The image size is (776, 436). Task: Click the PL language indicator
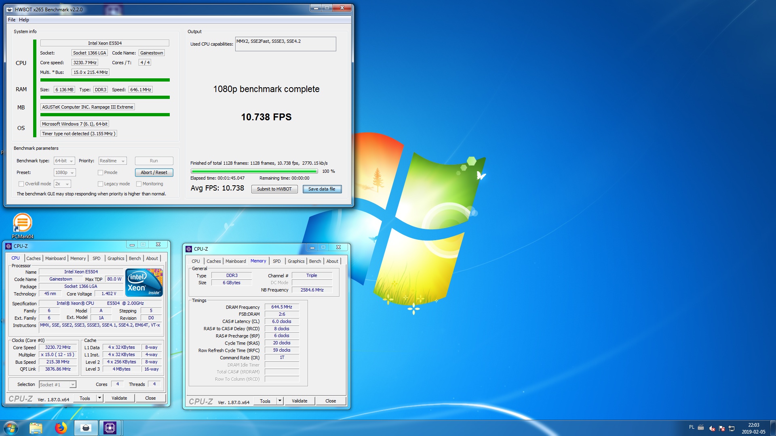(692, 427)
